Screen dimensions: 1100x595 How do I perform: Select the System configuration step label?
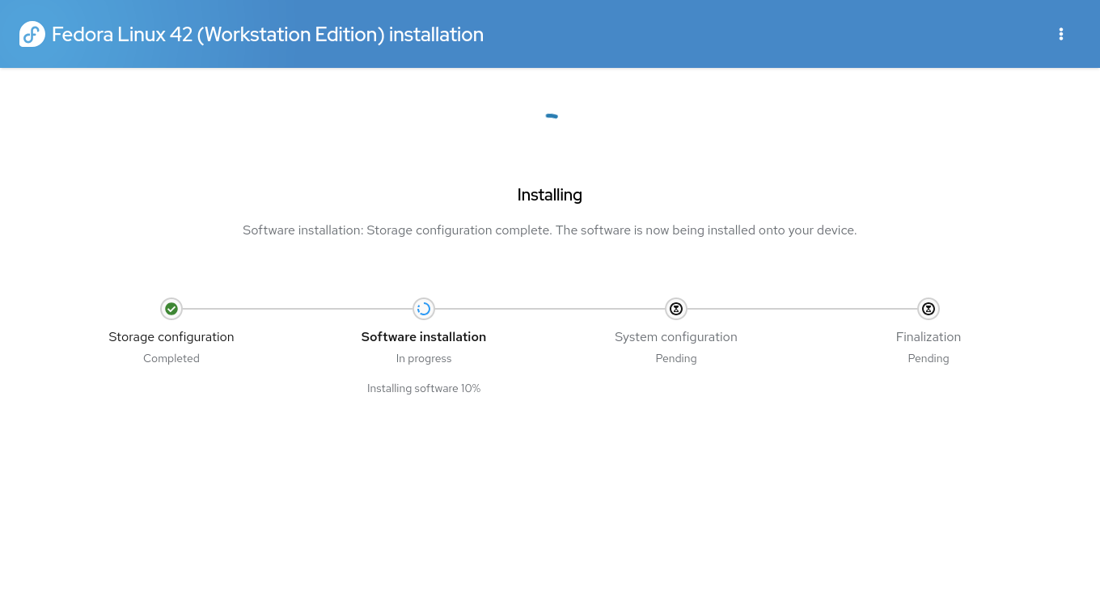pos(676,337)
